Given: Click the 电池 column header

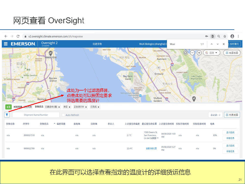Looking at the screenshot, I should [x=212, y=124].
